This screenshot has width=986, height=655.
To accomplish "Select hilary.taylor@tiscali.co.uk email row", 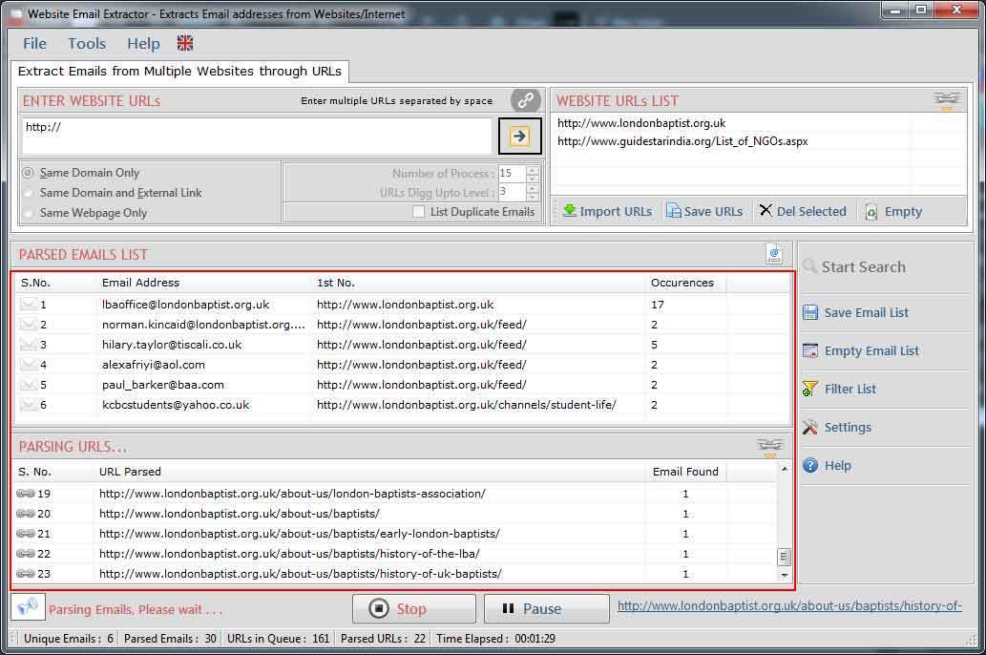I will point(403,345).
